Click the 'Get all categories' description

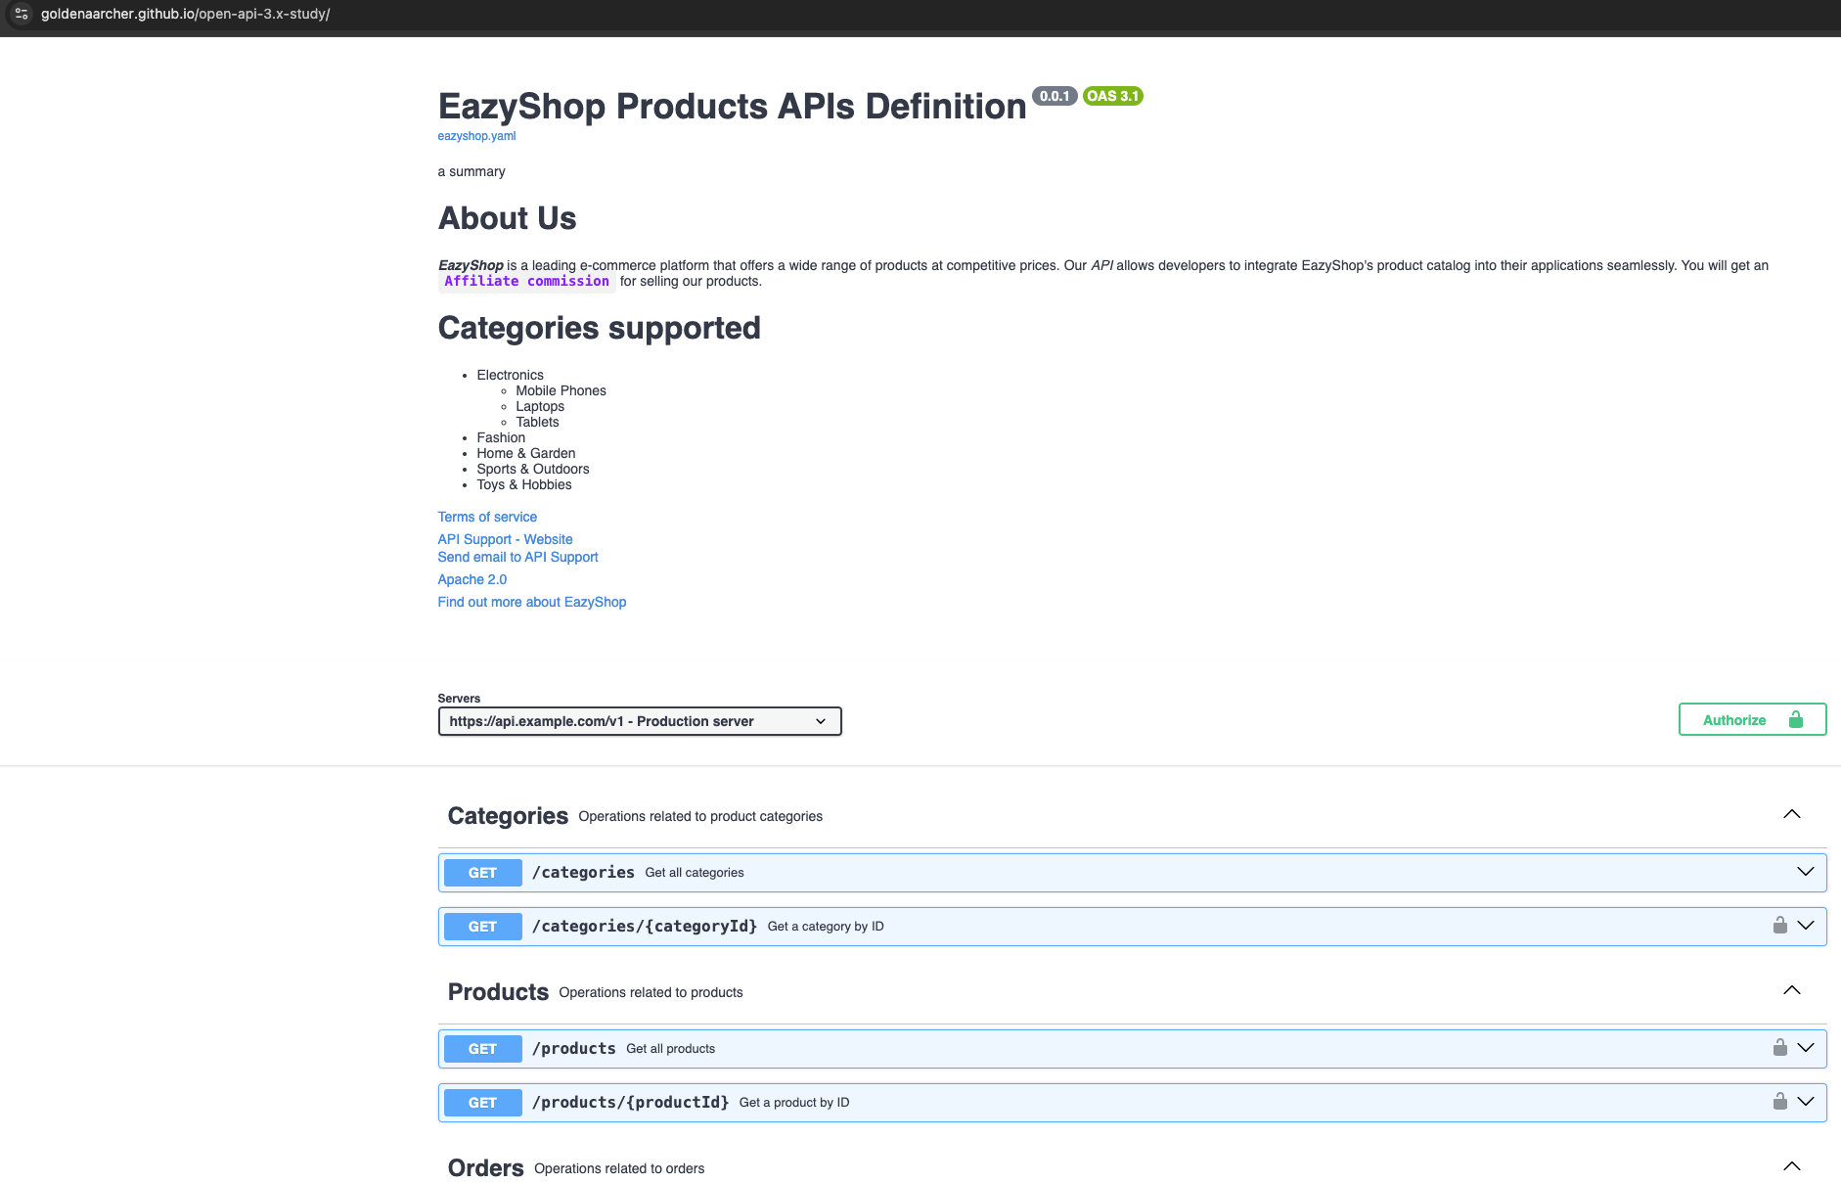point(695,873)
